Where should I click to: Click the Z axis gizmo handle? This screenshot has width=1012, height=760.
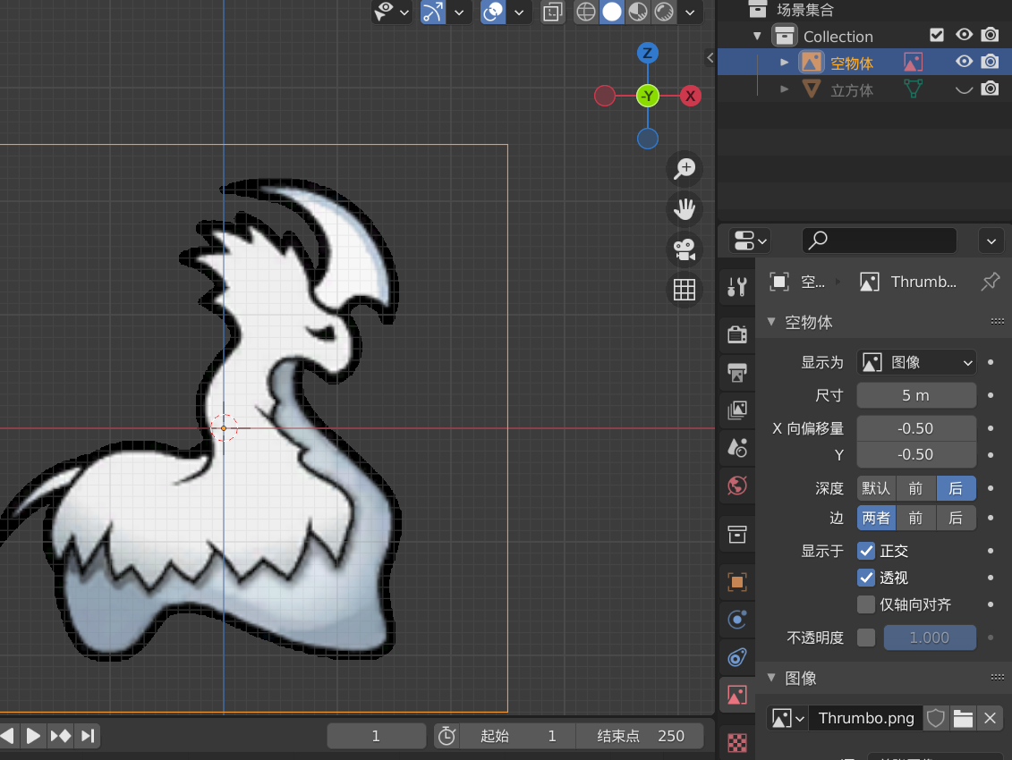(x=647, y=53)
